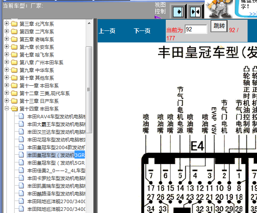This screenshot has height=213, width=257.
Task: Click the current page number input field
Action: click(x=196, y=29)
